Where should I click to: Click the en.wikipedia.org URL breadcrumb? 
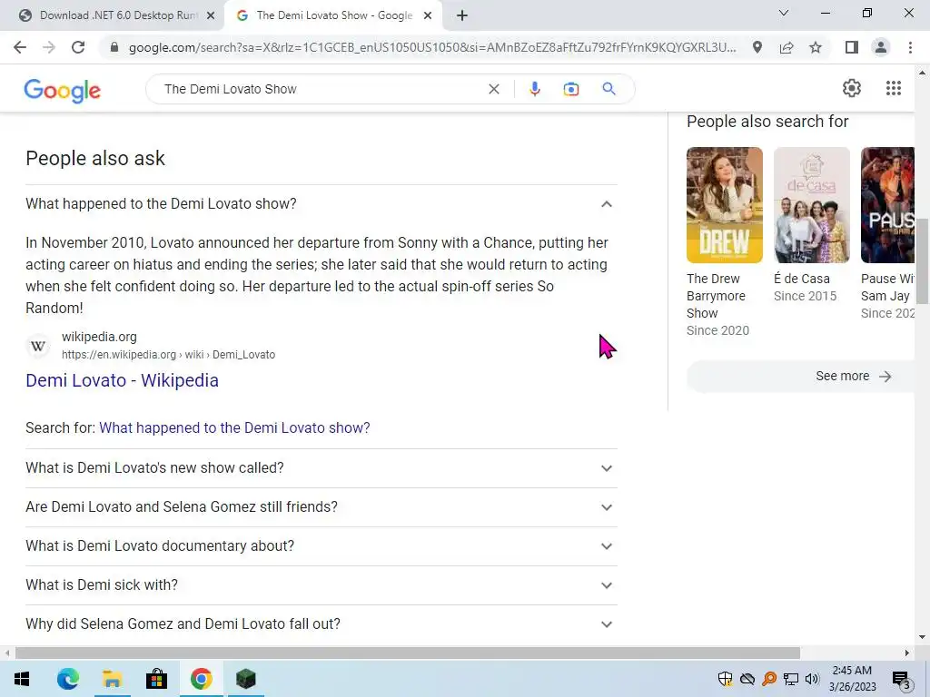pos(168,355)
